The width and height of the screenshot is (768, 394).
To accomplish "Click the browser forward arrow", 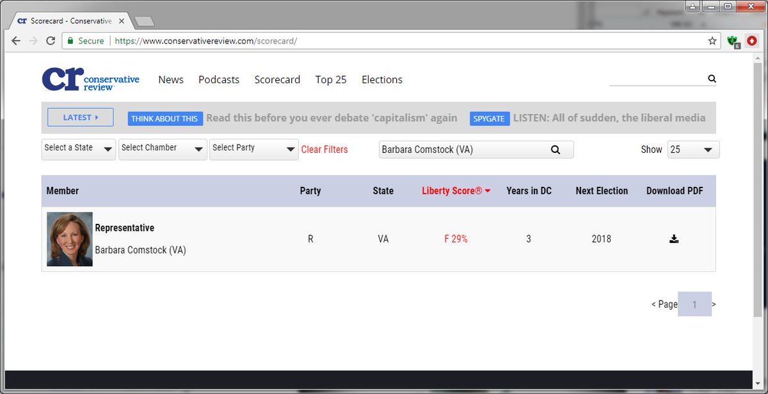I will coord(33,40).
